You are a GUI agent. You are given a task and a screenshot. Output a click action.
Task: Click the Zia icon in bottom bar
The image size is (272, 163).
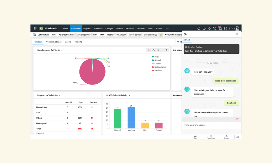point(238,137)
